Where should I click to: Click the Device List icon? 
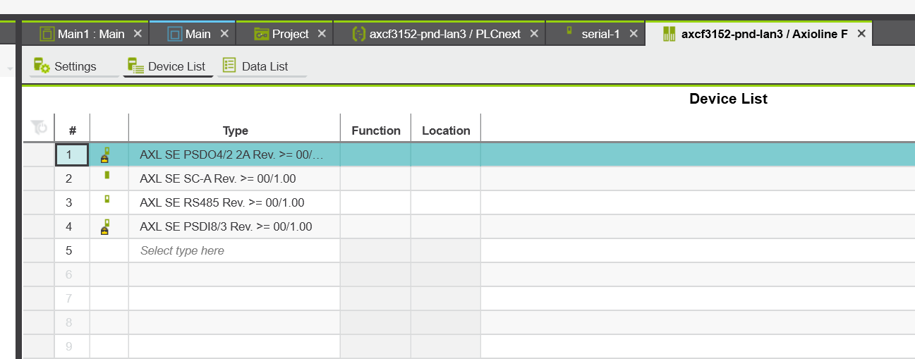[x=135, y=66]
